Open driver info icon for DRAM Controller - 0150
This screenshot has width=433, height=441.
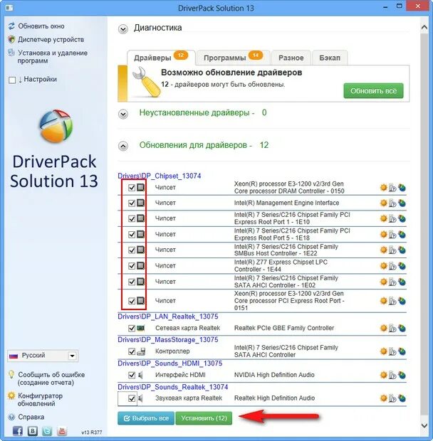[x=392, y=187]
